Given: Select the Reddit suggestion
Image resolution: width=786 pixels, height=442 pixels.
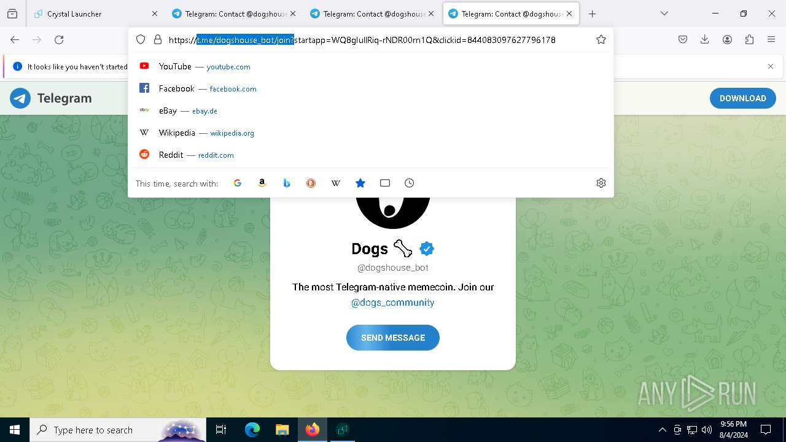Looking at the screenshot, I should pyautogui.click(x=370, y=155).
